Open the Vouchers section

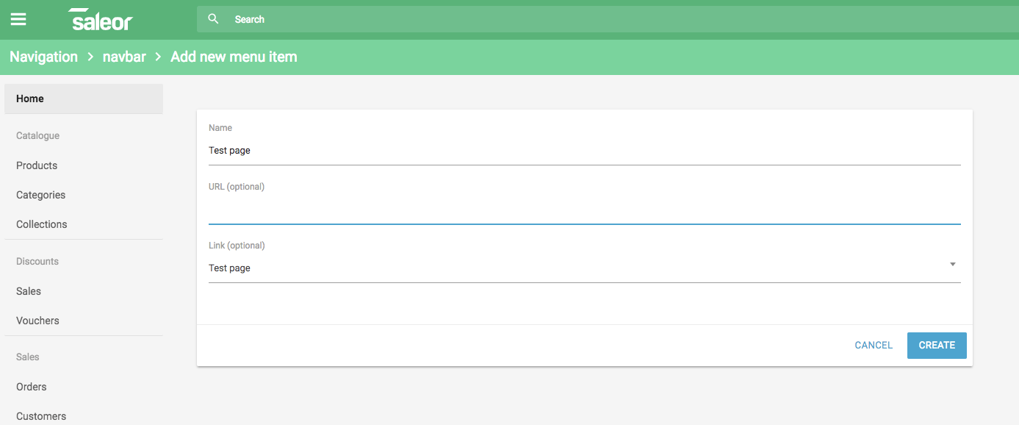pyautogui.click(x=37, y=320)
